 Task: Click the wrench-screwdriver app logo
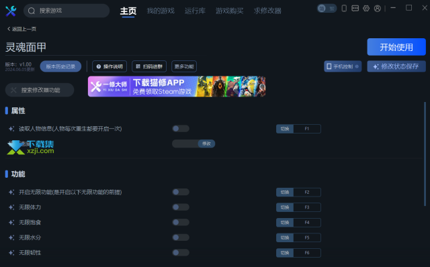(x=11, y=11)
